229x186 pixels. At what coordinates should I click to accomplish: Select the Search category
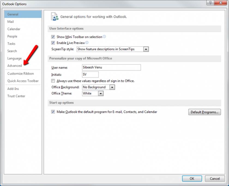click(23, 51)
